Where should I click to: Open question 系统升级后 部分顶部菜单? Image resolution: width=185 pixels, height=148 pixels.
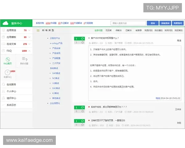[109, 107]
